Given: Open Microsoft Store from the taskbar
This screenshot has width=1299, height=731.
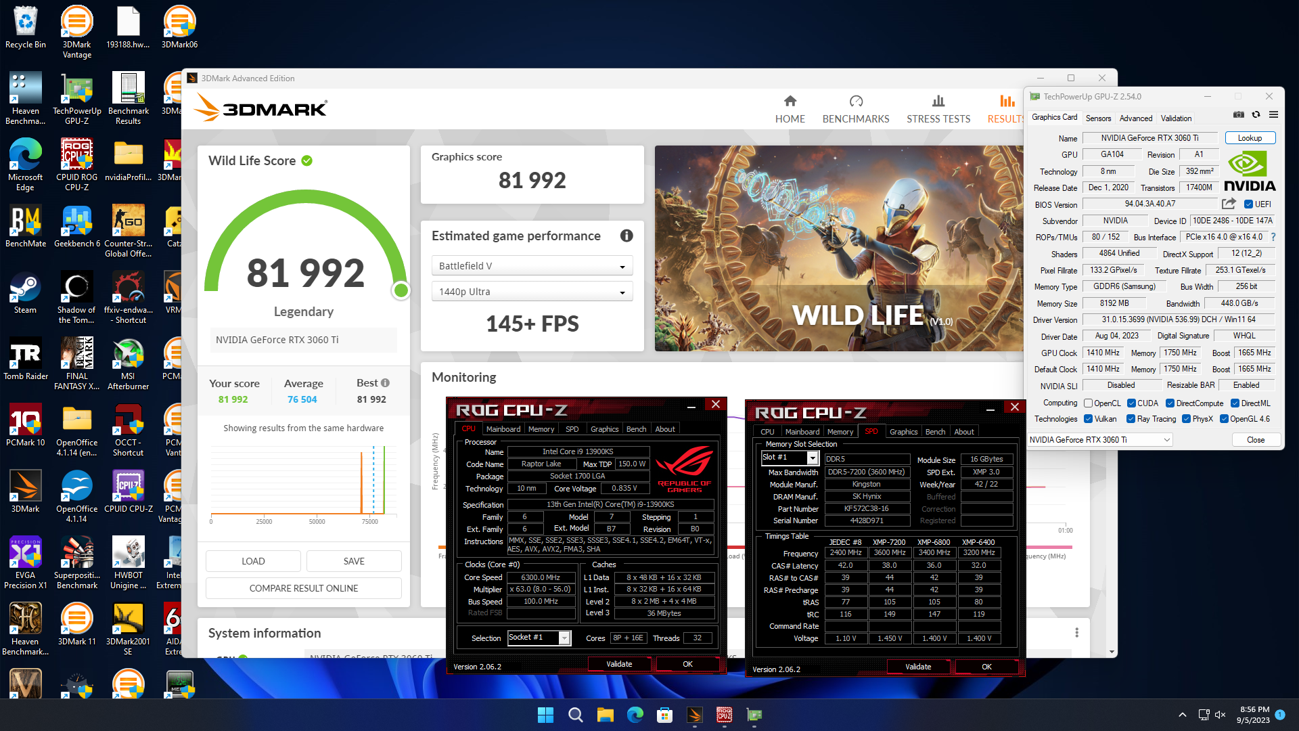Looking at the screenshot, I should 664,715.
